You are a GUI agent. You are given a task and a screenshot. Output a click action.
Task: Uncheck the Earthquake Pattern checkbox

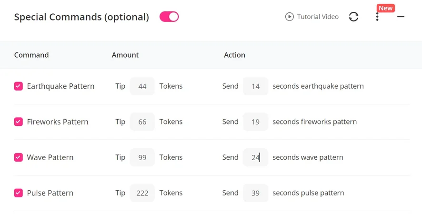19,86
